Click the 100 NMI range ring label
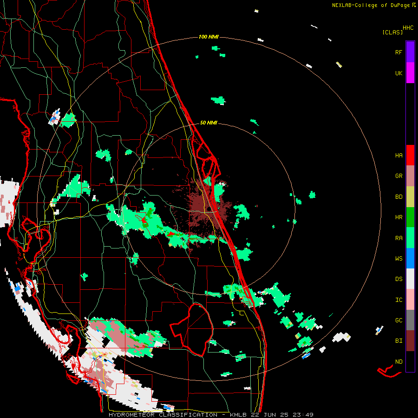 coord(209,37)
